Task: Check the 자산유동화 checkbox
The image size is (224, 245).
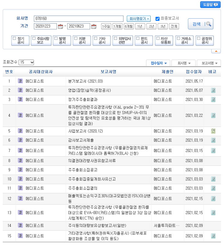Action: [x=158, y=38]
